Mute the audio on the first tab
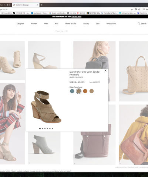The image size is (148, 177). (7, 5)
